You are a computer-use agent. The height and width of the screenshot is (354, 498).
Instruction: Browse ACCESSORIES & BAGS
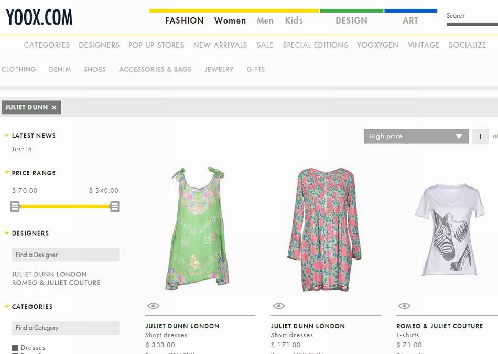point(155,69)
